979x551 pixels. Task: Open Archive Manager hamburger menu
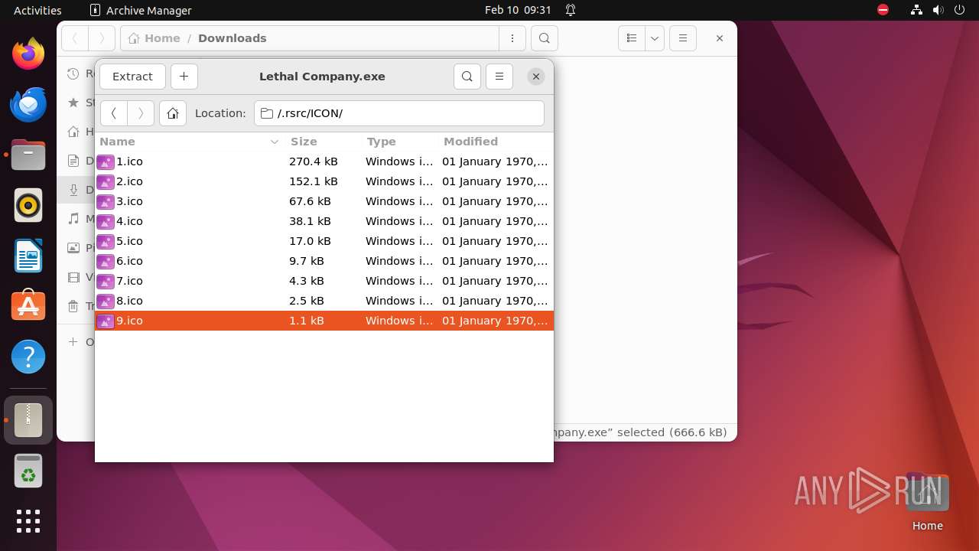pyautogui.click(x=499, y=77)
